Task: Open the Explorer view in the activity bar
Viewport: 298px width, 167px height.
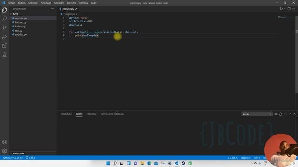Action: point(4,10)
